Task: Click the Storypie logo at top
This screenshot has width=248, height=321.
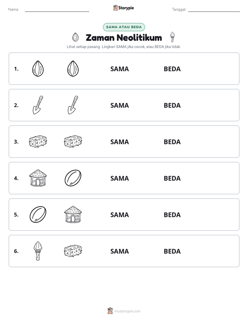Action: click(x=124, y=8)
